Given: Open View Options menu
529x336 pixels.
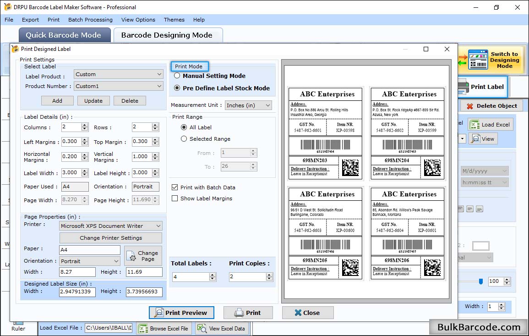Looking at the screenshot, I should [138, 20].
